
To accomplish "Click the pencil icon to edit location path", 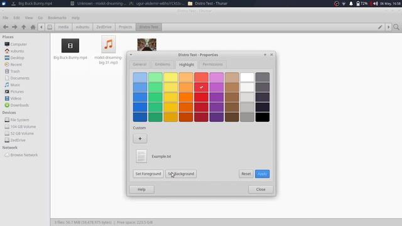I will 380,27.
